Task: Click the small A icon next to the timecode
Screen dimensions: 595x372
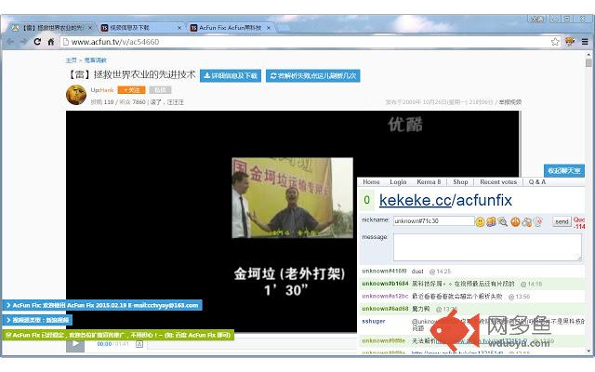Action: 139,344
